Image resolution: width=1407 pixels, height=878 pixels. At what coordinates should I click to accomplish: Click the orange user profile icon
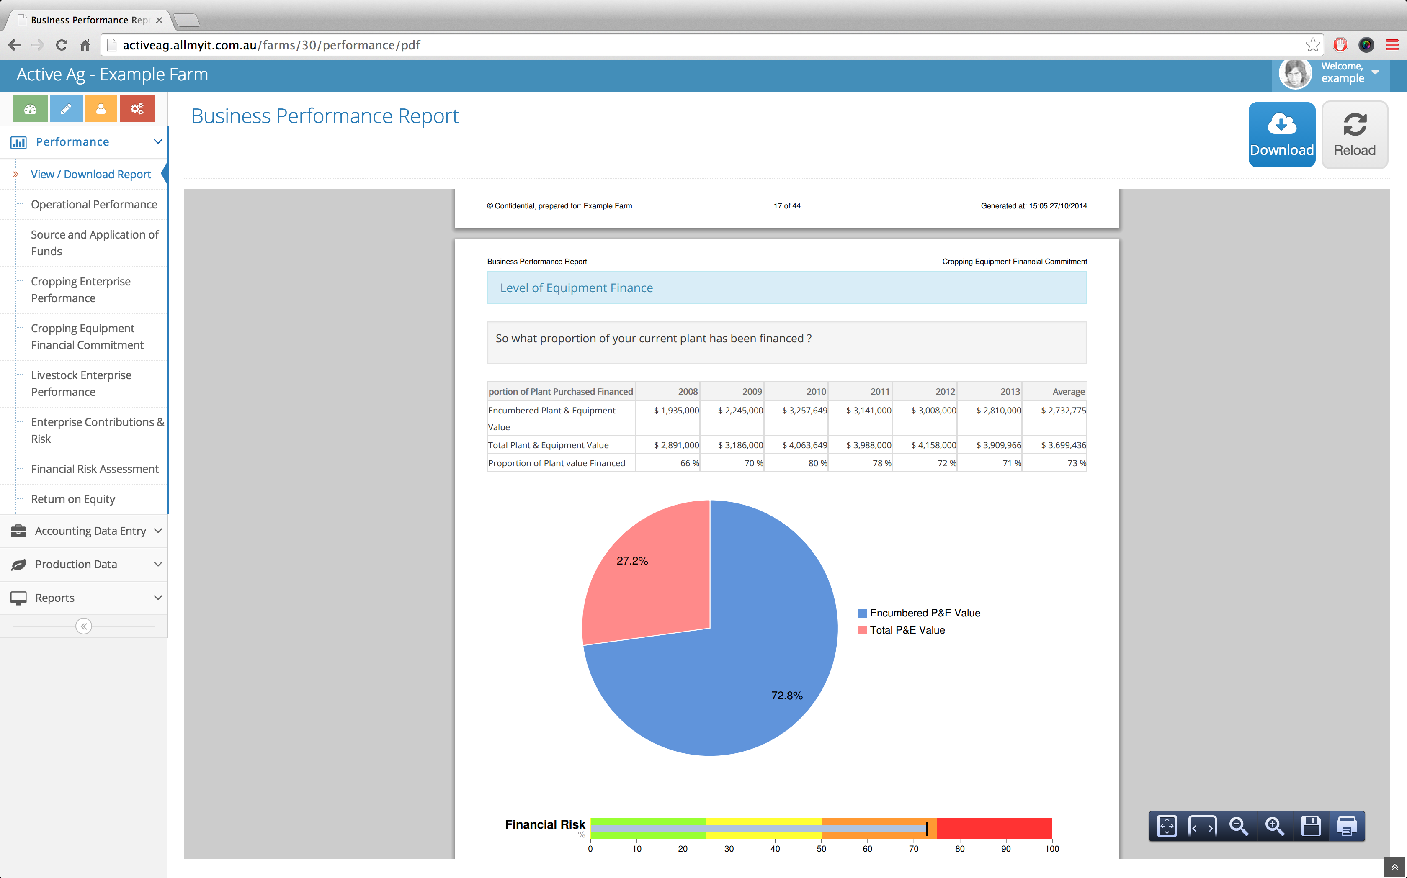point(100,108)
